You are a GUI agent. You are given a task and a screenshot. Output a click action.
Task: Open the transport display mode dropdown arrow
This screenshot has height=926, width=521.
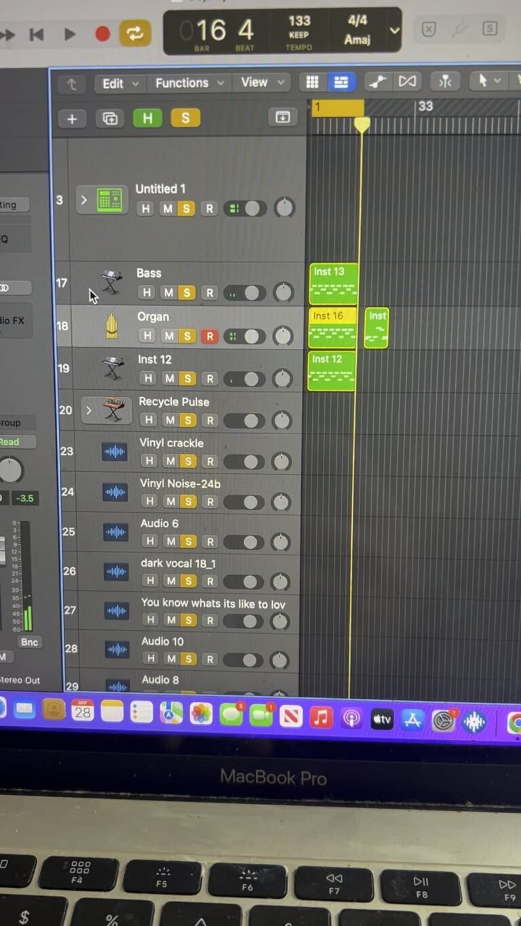394,31
